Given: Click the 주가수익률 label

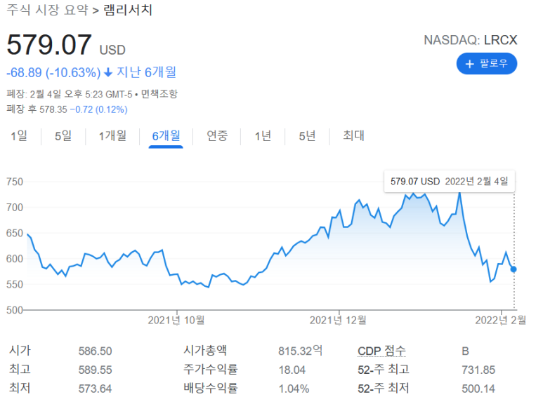Looking at the screenshot, I should [x=211, y=370].
